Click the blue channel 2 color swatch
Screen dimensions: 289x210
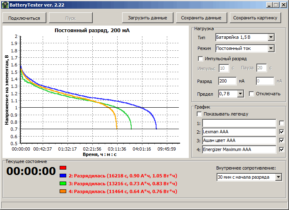click(63, 175)
